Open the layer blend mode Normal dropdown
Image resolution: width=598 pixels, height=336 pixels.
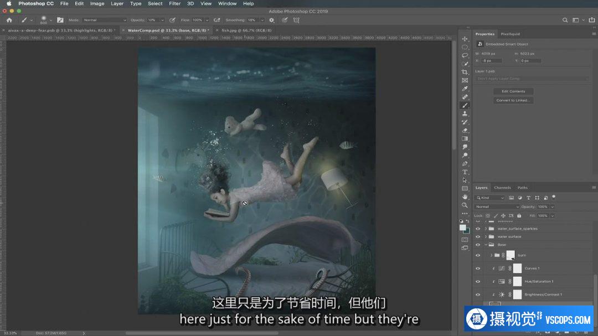[x=497, y=206]
